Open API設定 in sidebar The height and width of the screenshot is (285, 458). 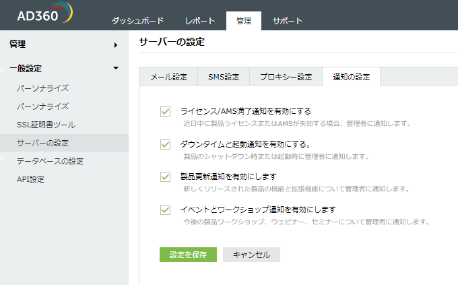pyautogui.click(x=30, y=179)
